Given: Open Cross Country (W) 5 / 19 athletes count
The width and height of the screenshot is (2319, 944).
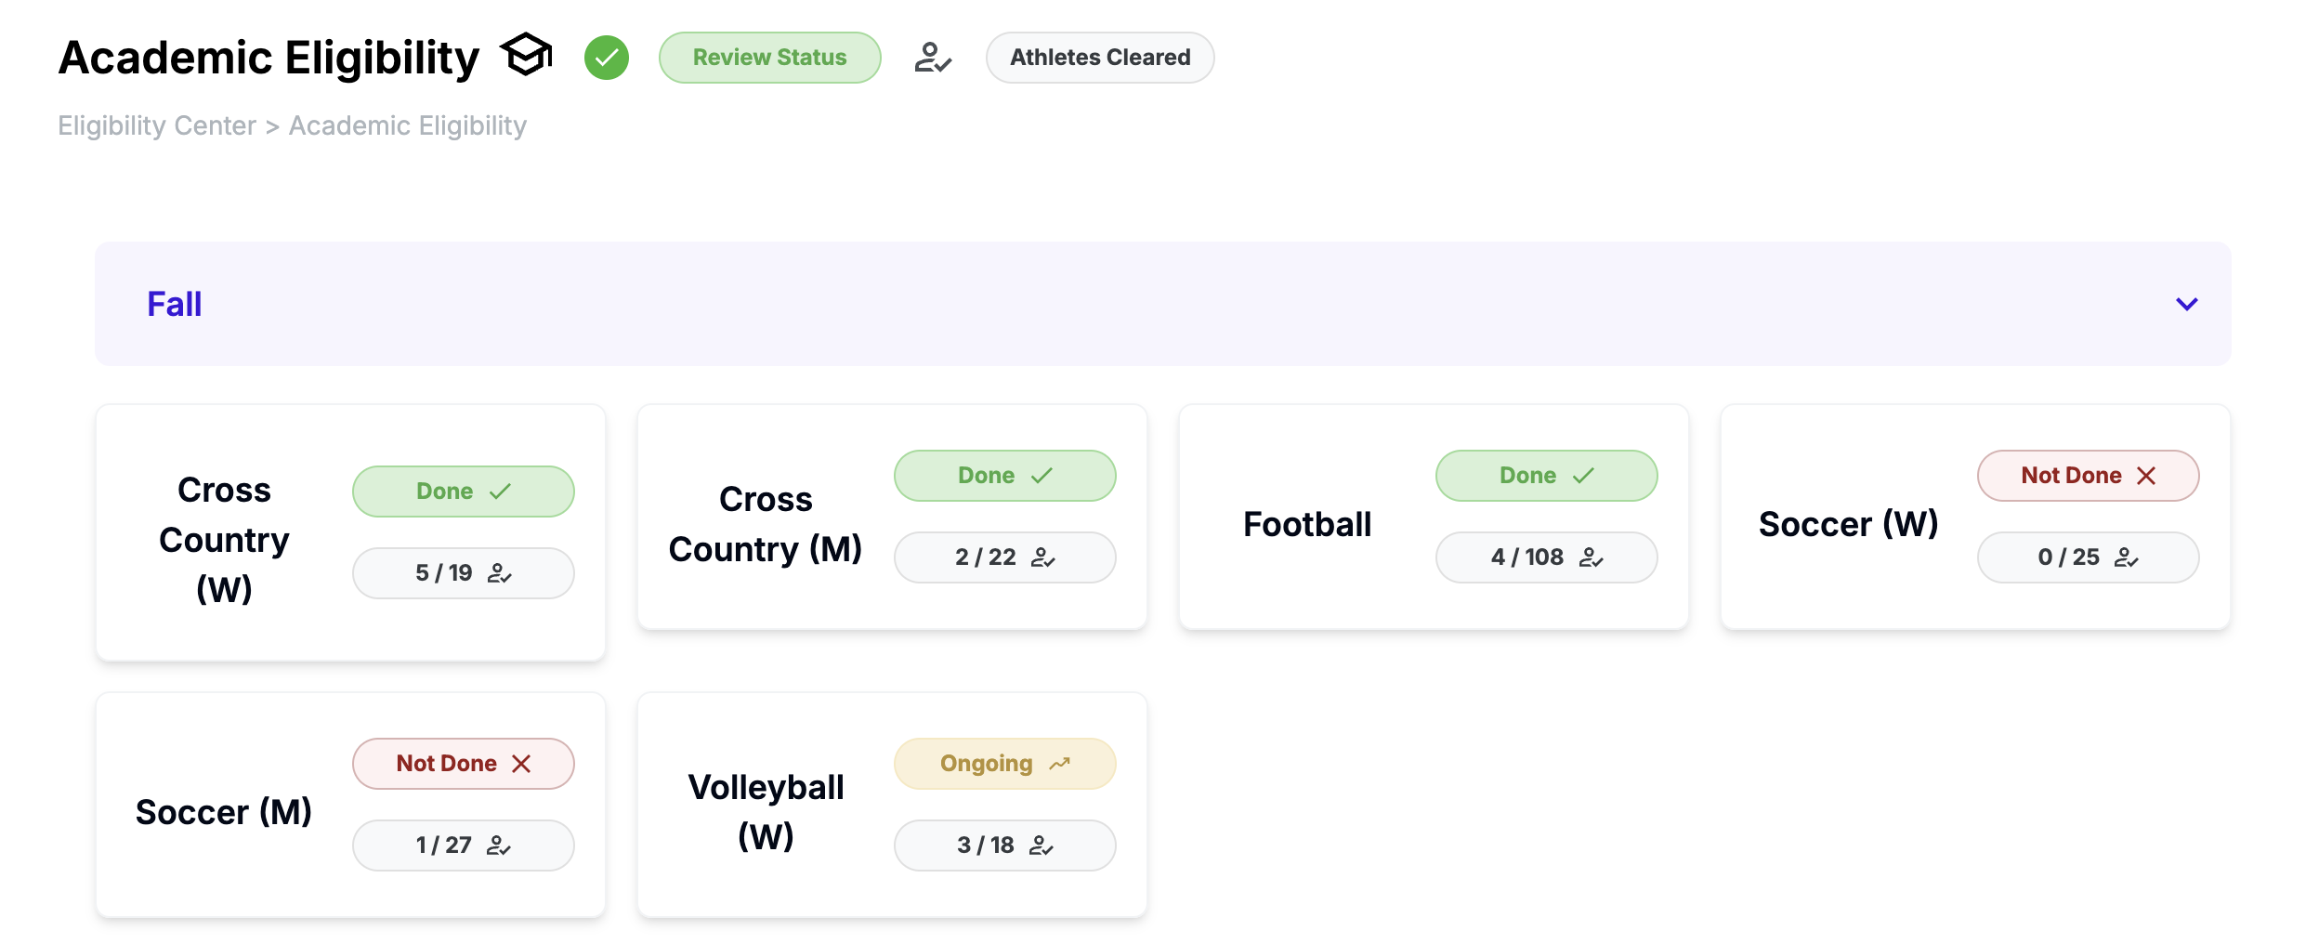Looking at the screenshot, I should (463, 573).
